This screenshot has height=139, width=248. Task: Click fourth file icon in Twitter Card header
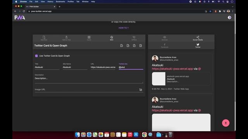coord(141,46)
